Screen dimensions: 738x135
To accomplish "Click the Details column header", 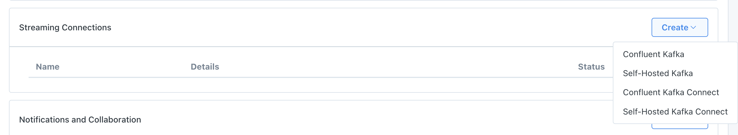I will pyautogui.click(x=205, y=67).
